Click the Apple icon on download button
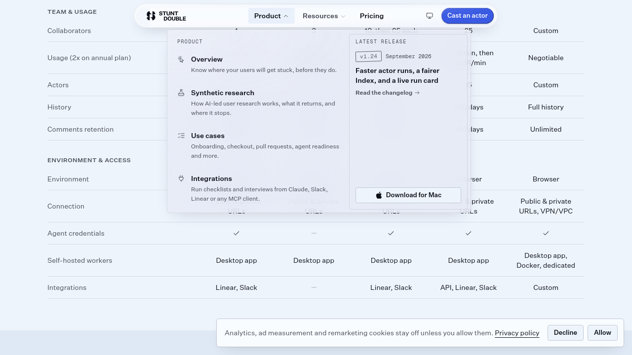Viewport: 632px width, 355px height. coord(379,195)
